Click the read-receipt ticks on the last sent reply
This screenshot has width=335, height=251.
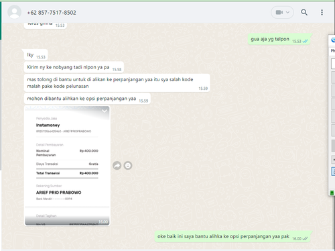point(305,239)
